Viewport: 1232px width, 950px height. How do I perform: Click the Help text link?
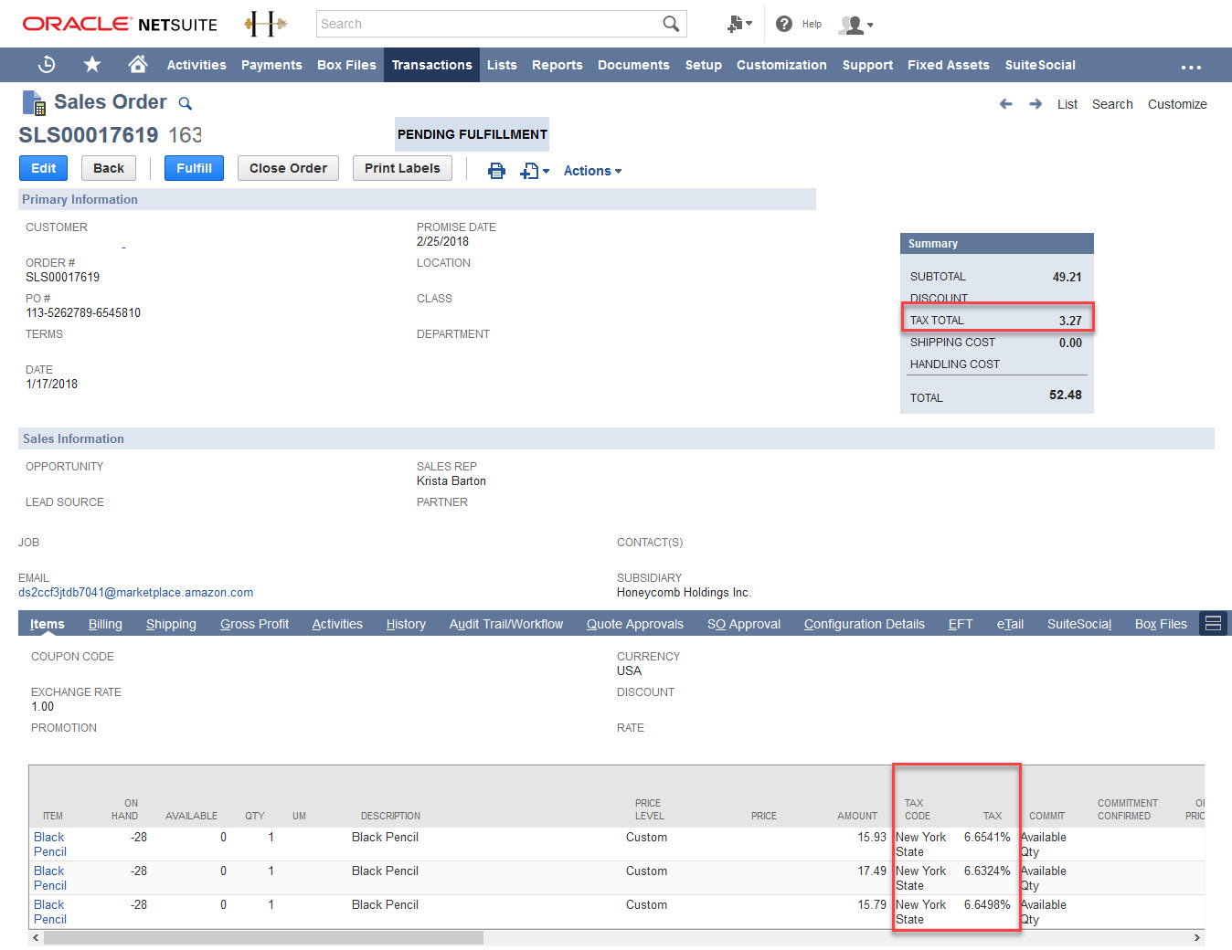pyautogui.click(x=812, y=24)
